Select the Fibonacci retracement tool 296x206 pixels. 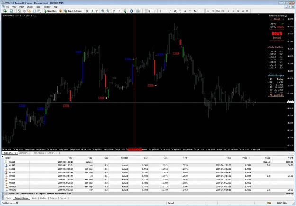(180, 11)
